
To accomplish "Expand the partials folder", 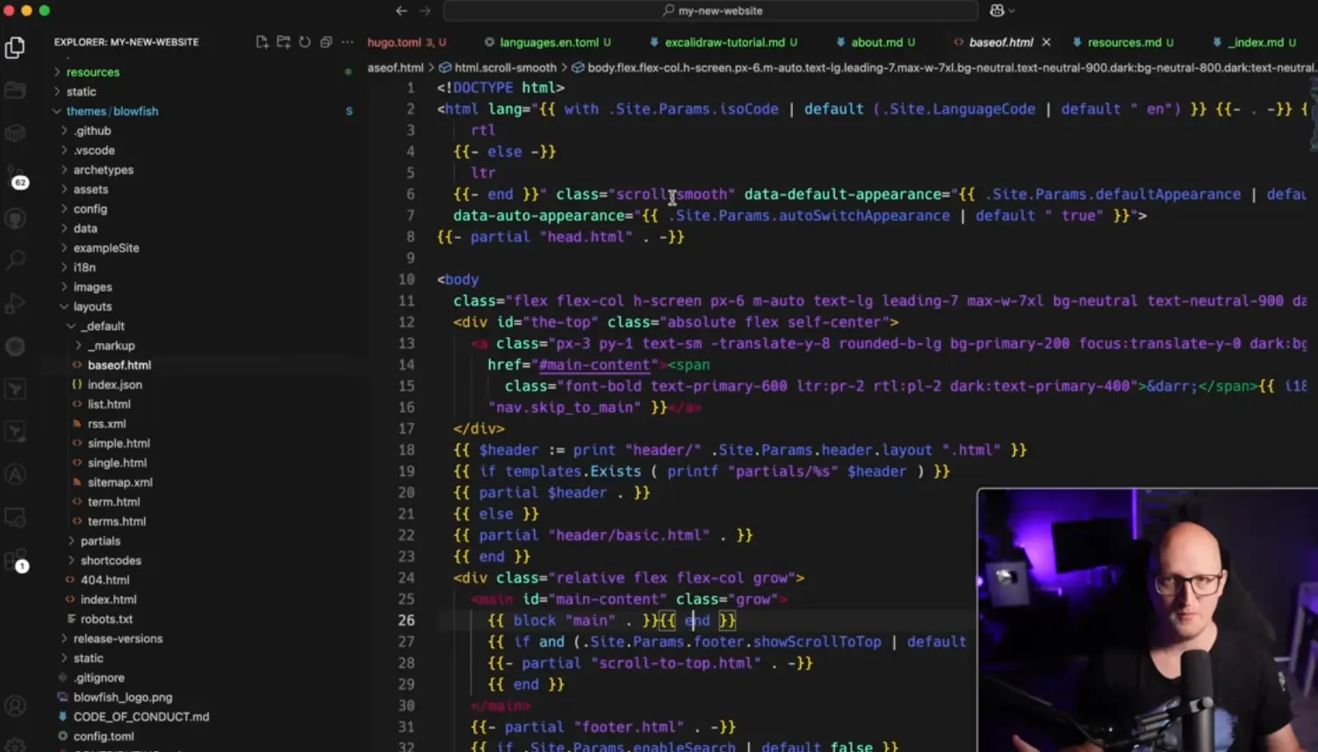I will click(100, 541).
